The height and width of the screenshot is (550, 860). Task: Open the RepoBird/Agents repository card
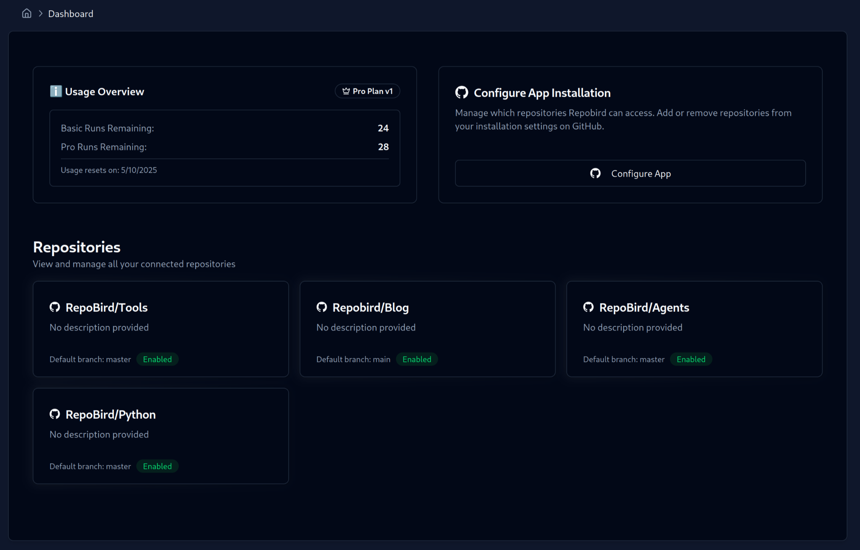pos(694,329)
